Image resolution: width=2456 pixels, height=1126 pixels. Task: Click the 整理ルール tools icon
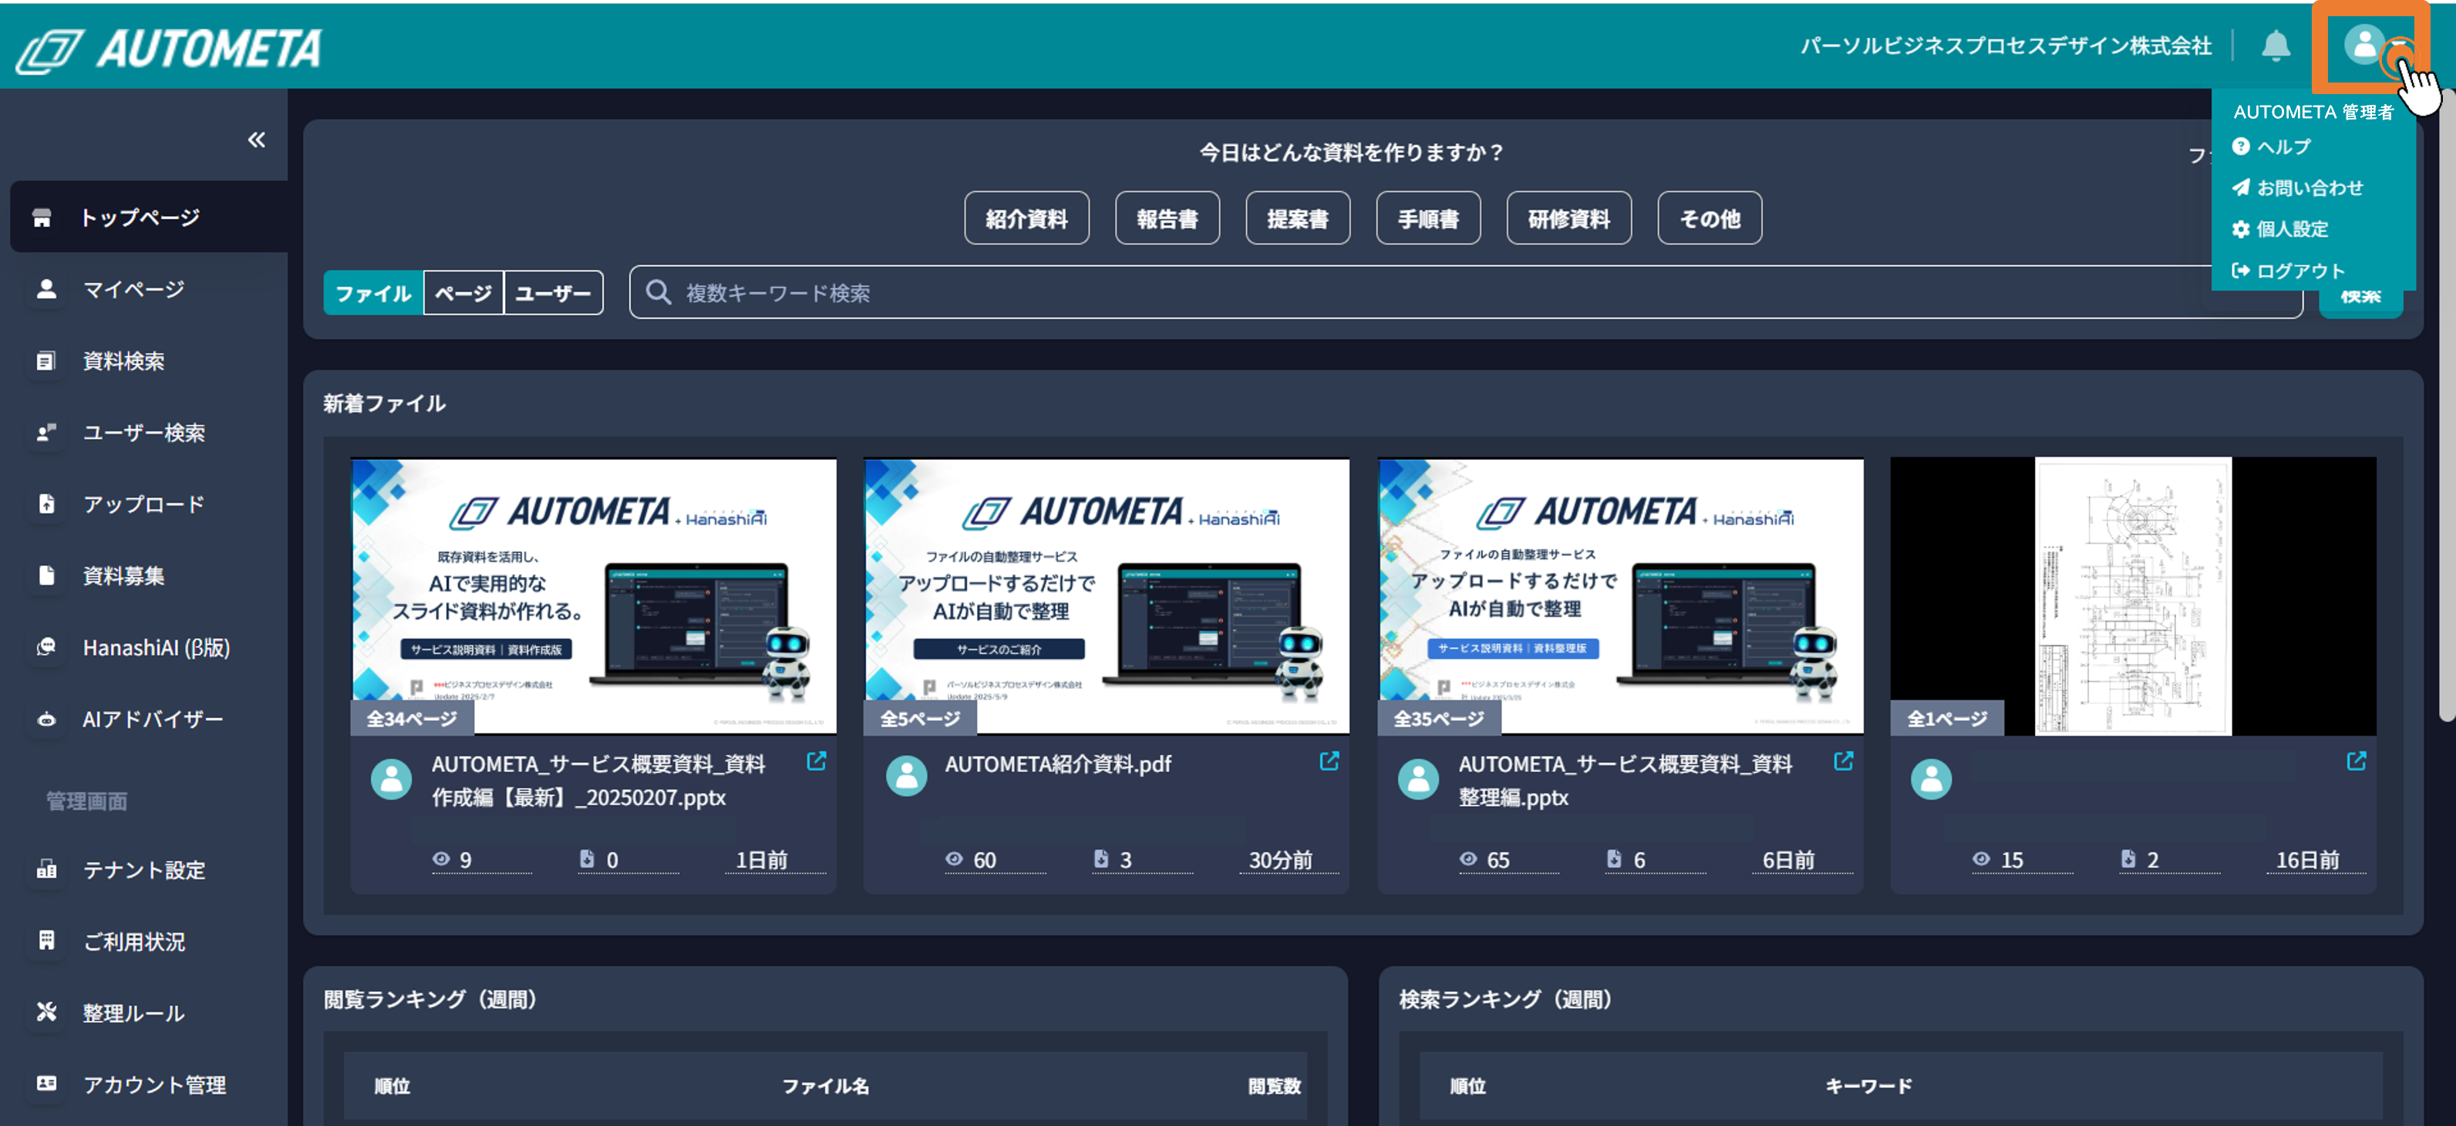(x=45, y=1012)
